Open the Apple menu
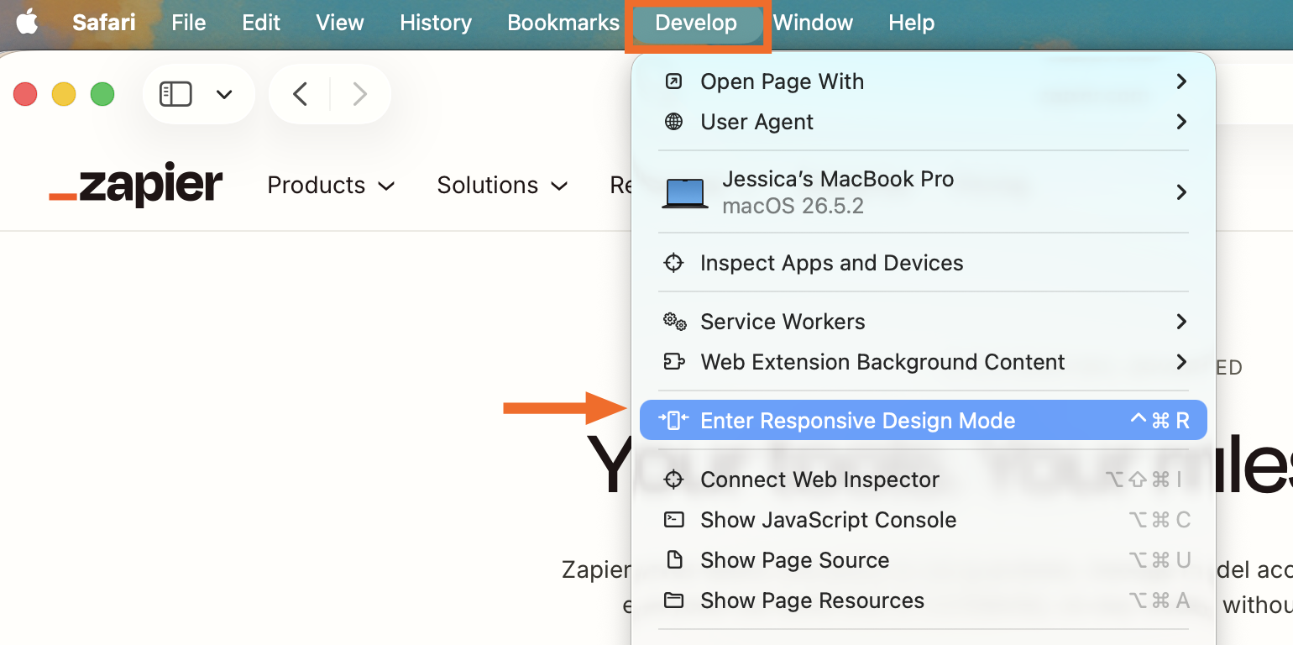 pyautogui.click(x=27, y=23)
